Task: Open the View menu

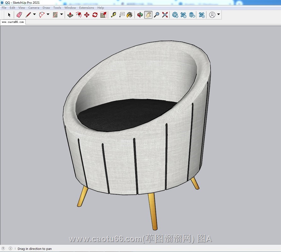Action: 22,8
